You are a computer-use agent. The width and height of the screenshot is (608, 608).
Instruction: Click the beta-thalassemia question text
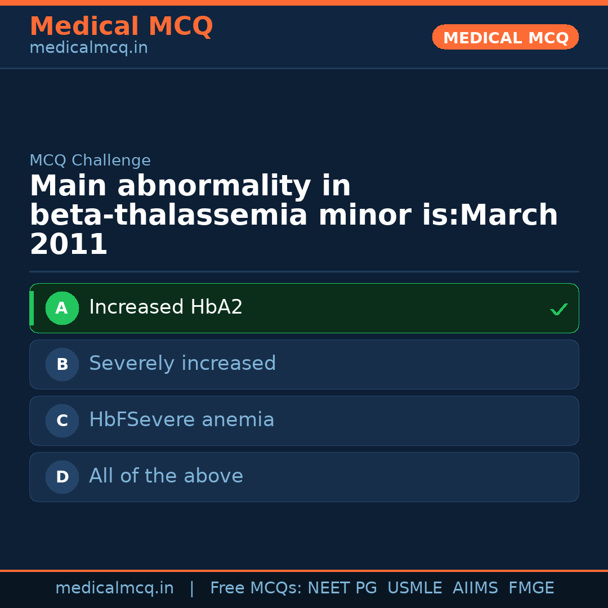point(293,216)
